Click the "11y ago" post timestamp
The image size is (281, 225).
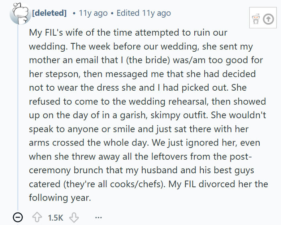click(x=93, y=13)
